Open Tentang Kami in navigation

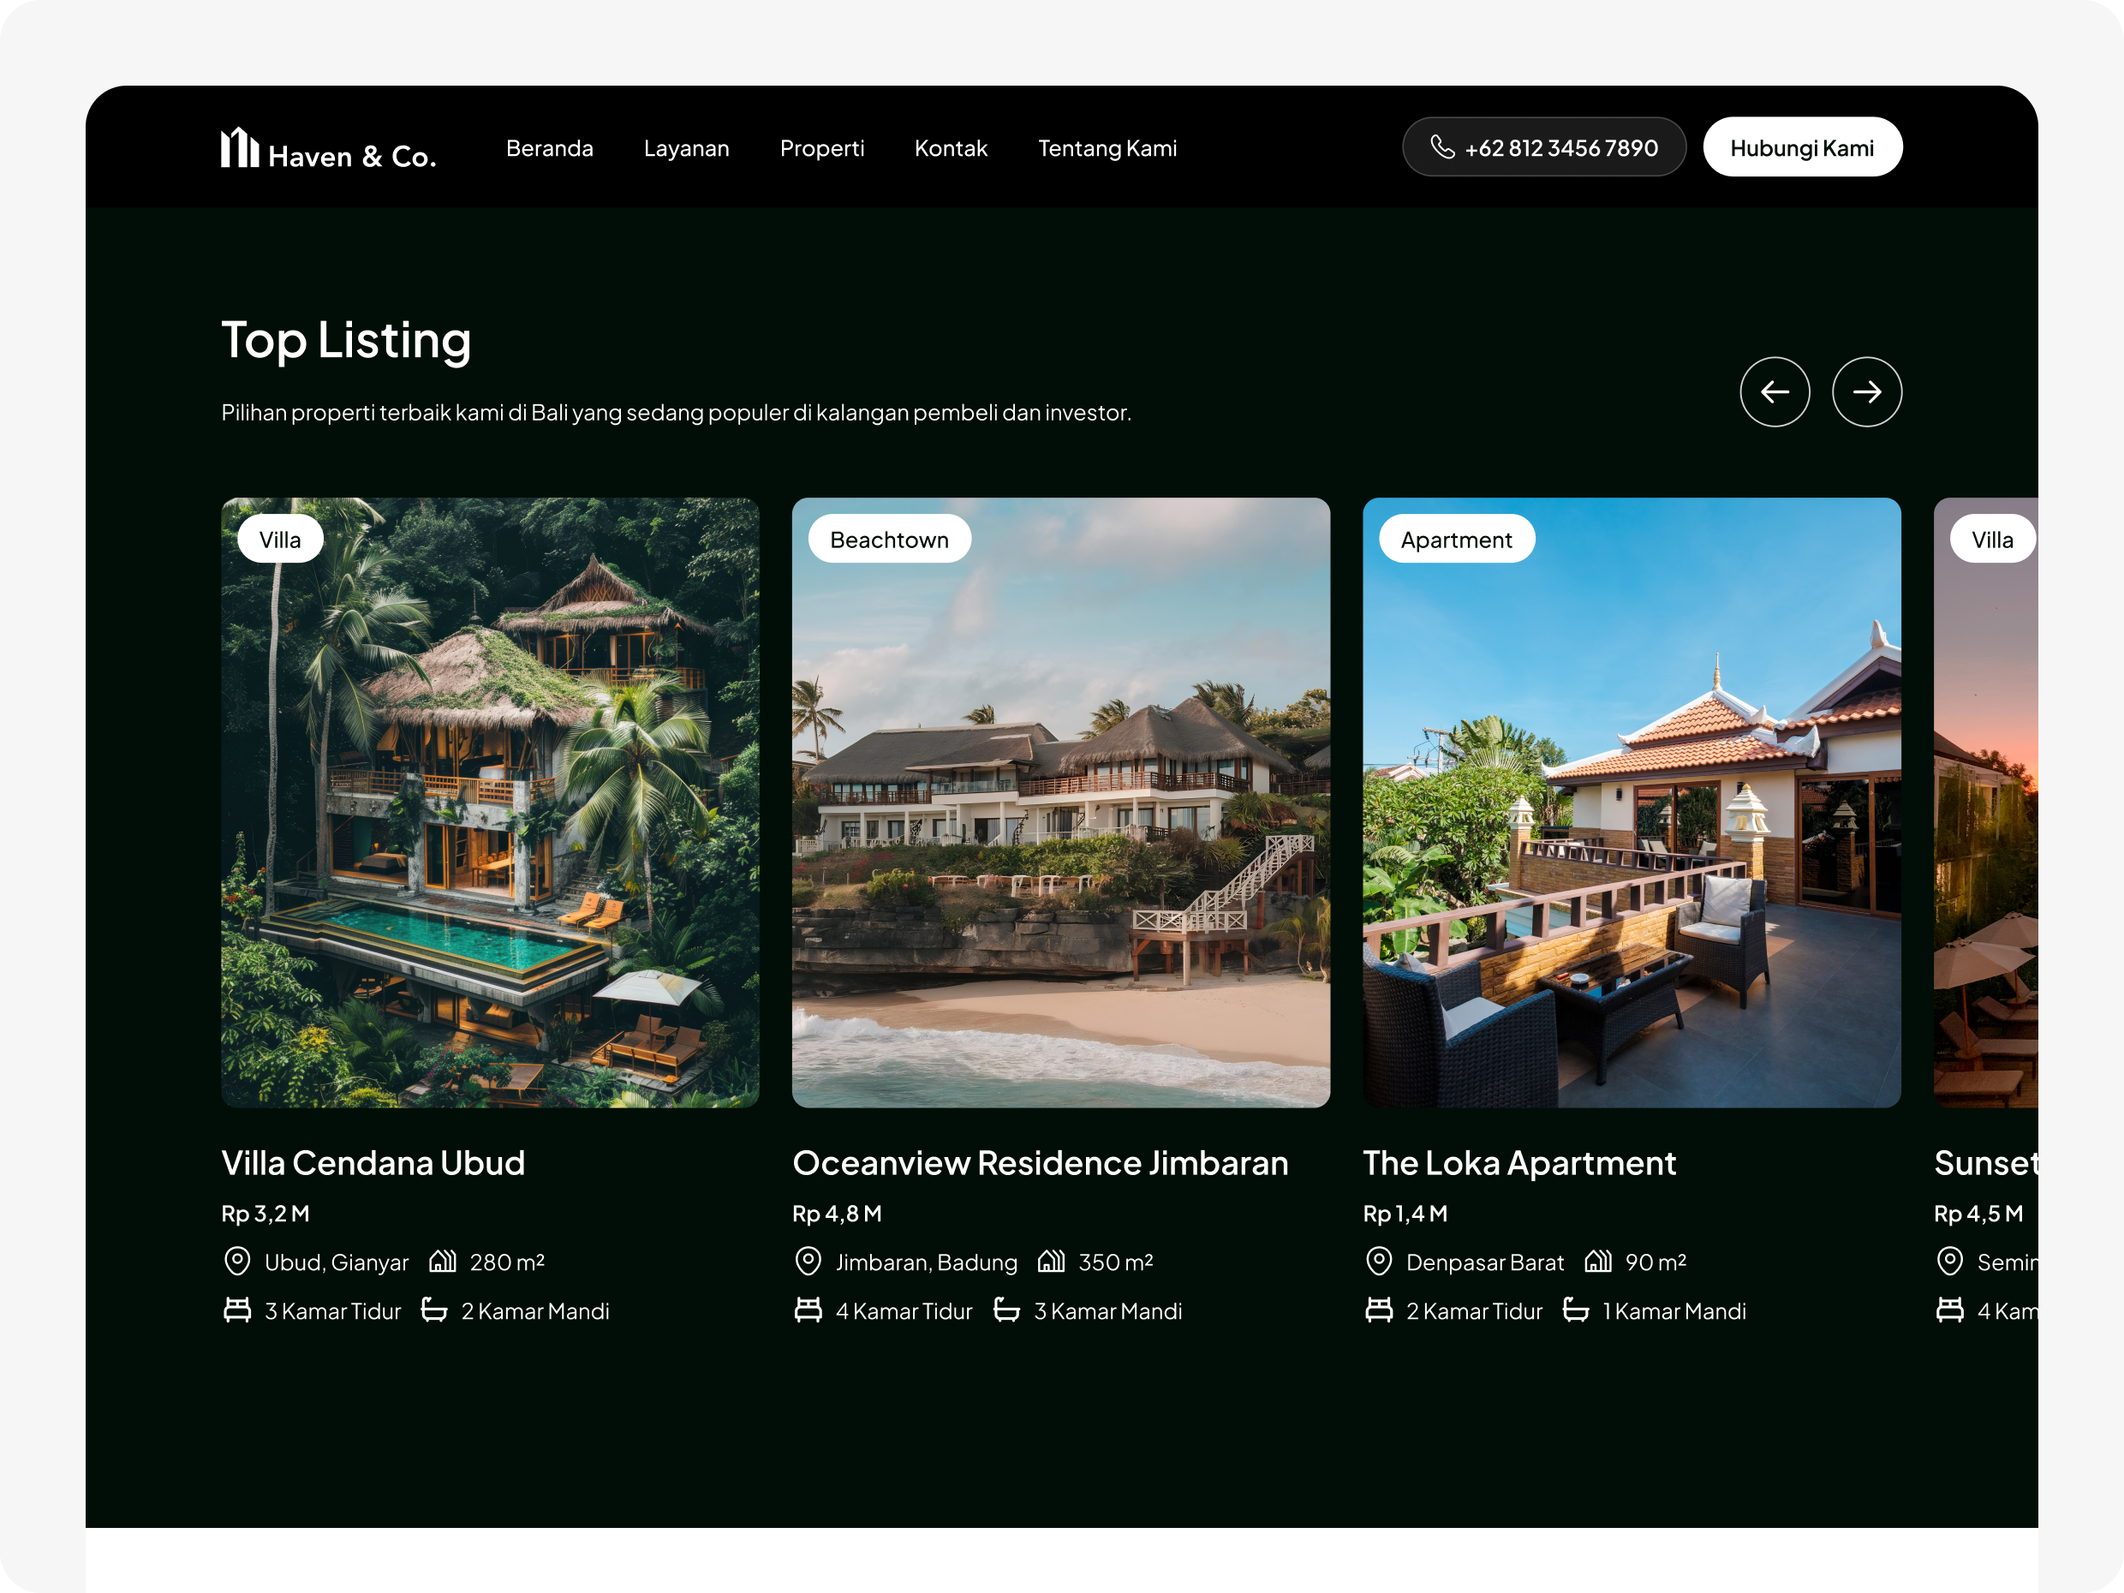click(x=1107, y=148)
